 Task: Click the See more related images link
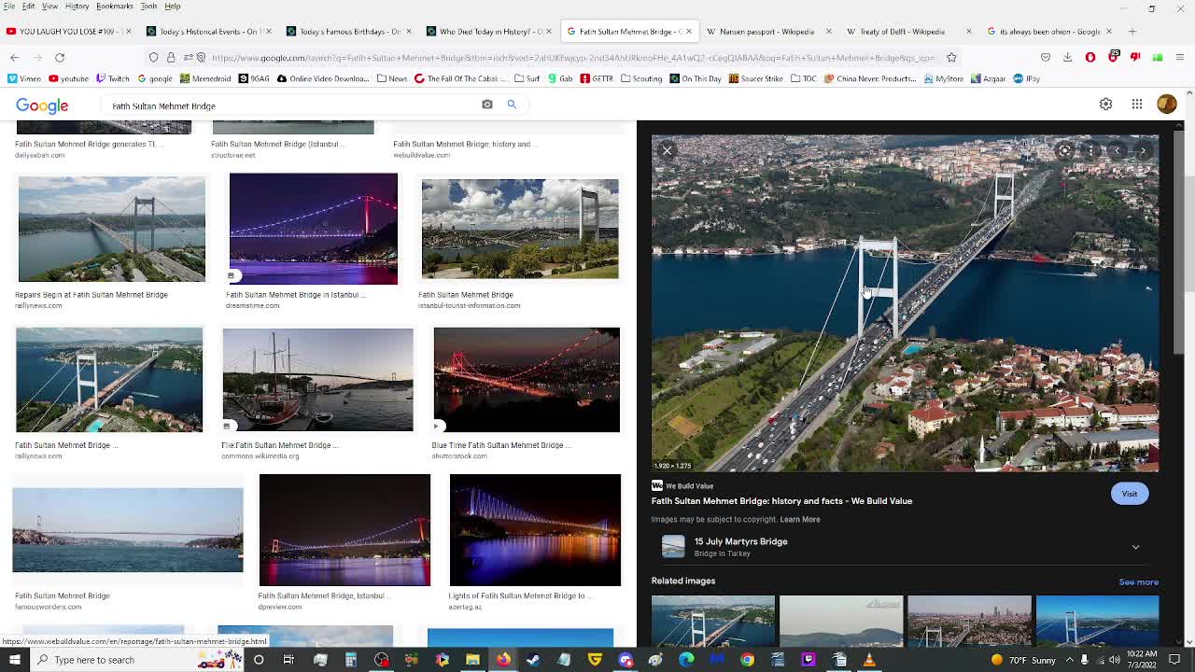1138,581
